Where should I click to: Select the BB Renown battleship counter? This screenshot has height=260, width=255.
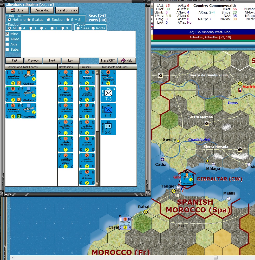[66, 111]
